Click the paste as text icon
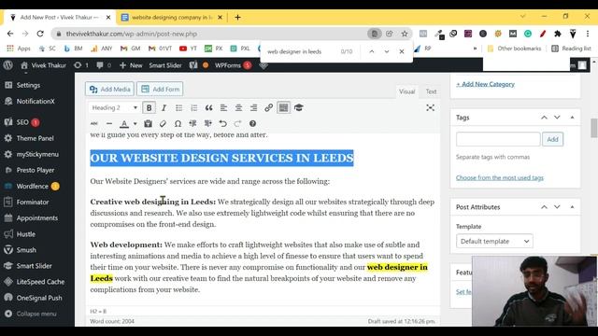Image resolution: width=598 pixels, height=336 pixels. [x=148, y=123]
